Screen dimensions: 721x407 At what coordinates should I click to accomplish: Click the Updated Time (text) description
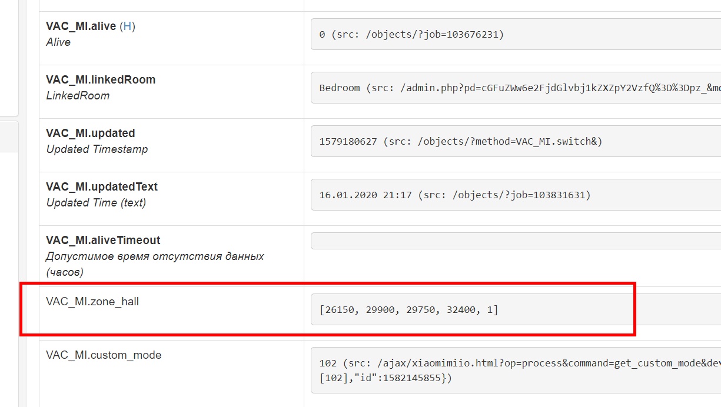tap(96, 203)
